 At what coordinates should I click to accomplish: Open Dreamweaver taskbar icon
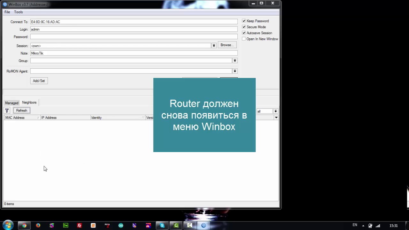66,225
